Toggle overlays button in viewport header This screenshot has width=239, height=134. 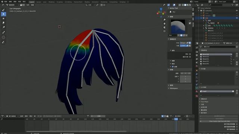pos(174,5)
